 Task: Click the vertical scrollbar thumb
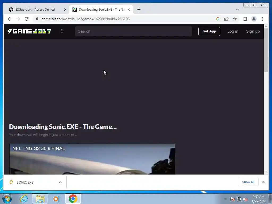click(266, 50)
